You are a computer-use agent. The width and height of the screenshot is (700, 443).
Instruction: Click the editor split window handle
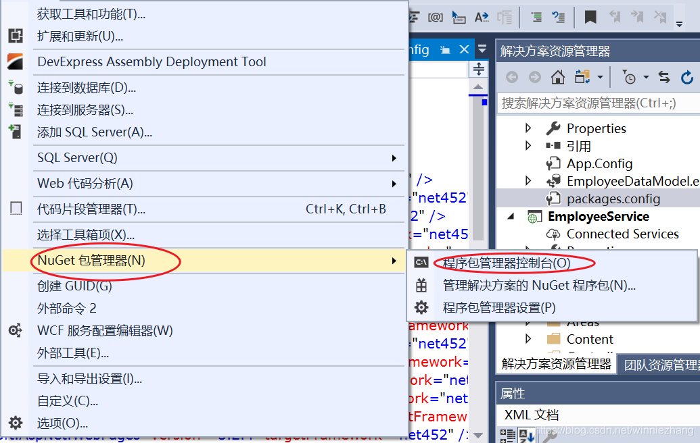click(478, 70)
